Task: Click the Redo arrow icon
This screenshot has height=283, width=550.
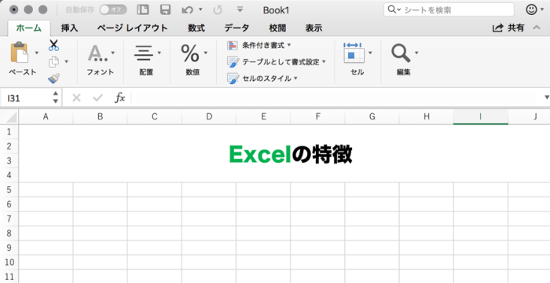Action: click(x=218, y=10)
